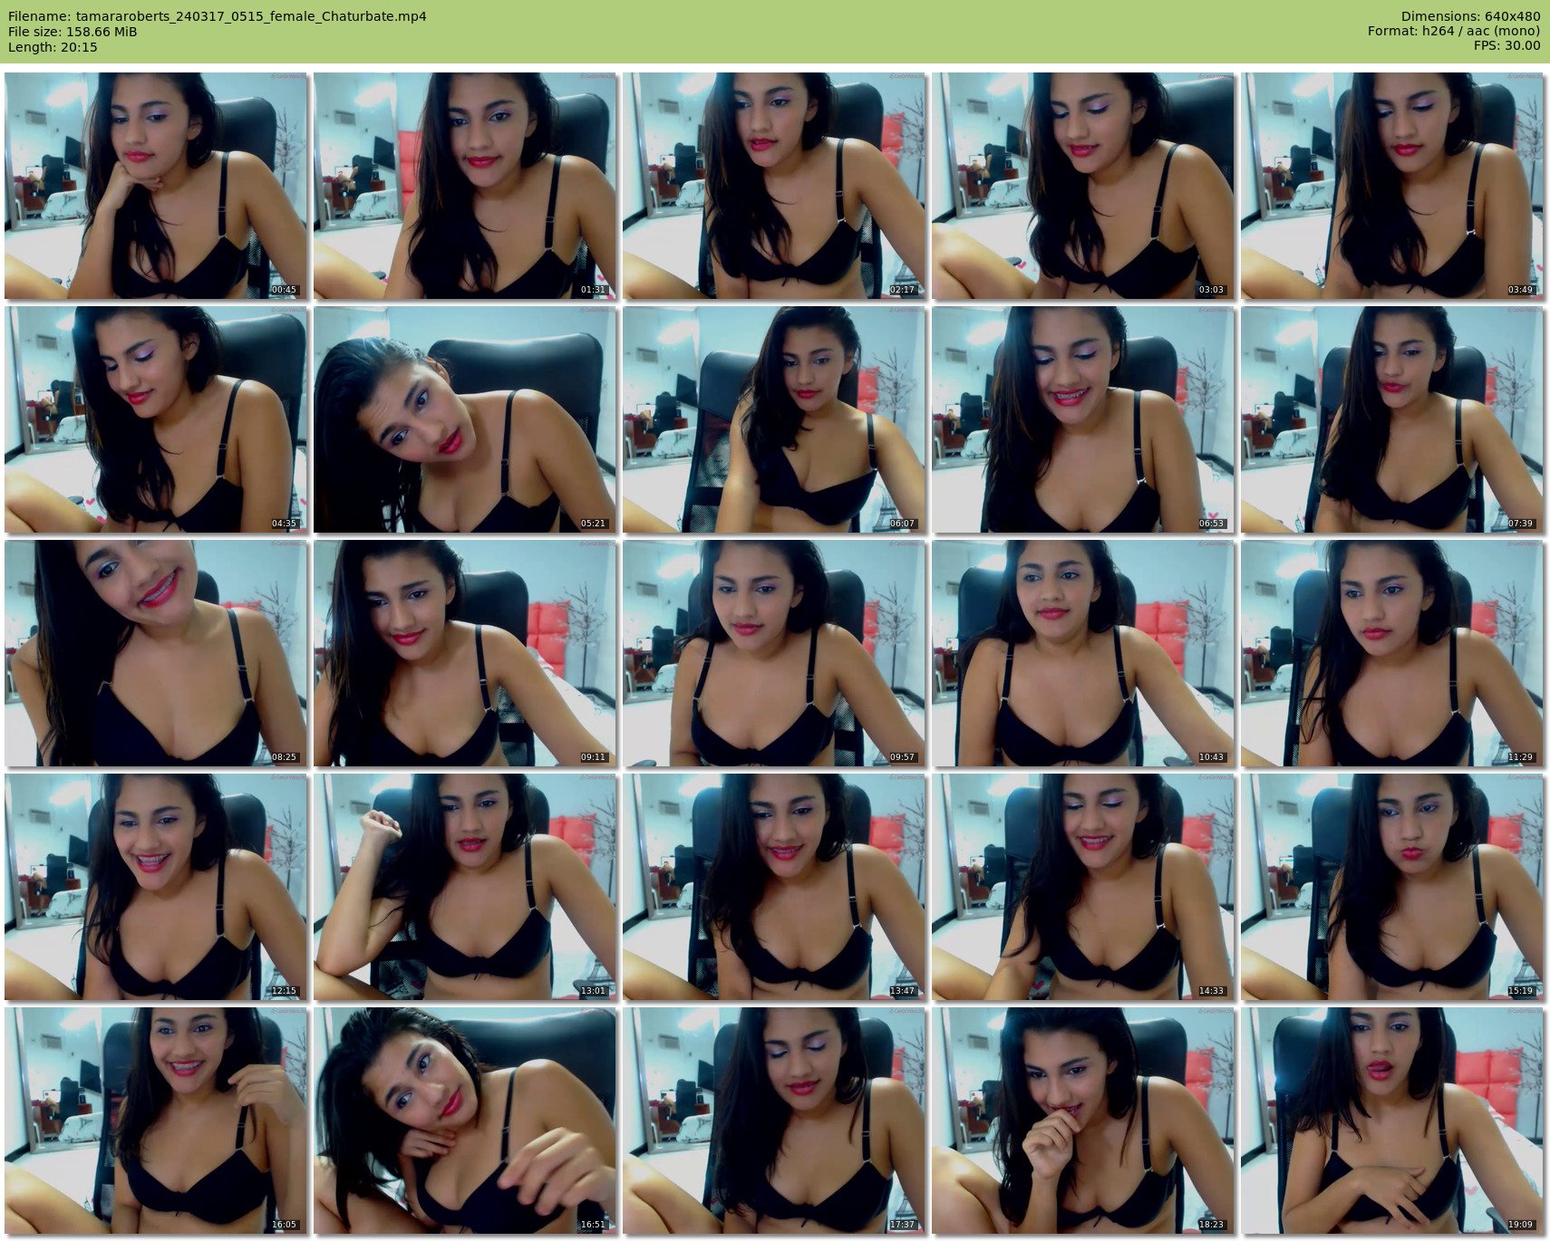
Task: Open the thumbnail at timestamp 05:21
Action: tap(465, 419)
